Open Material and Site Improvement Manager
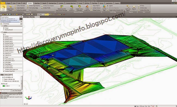This screenshot has width=177, height=107. click(x=62, y=8)
